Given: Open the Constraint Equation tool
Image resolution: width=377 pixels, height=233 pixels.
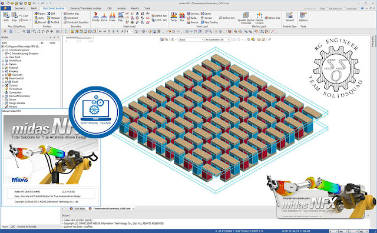Looking at the screenshot, I should click(x=74, y=22).
